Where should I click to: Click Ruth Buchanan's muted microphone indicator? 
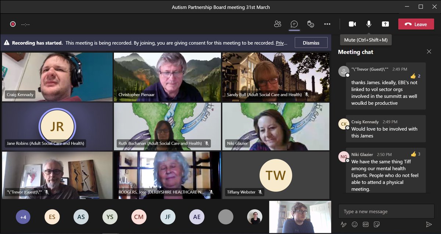point(207,144)
